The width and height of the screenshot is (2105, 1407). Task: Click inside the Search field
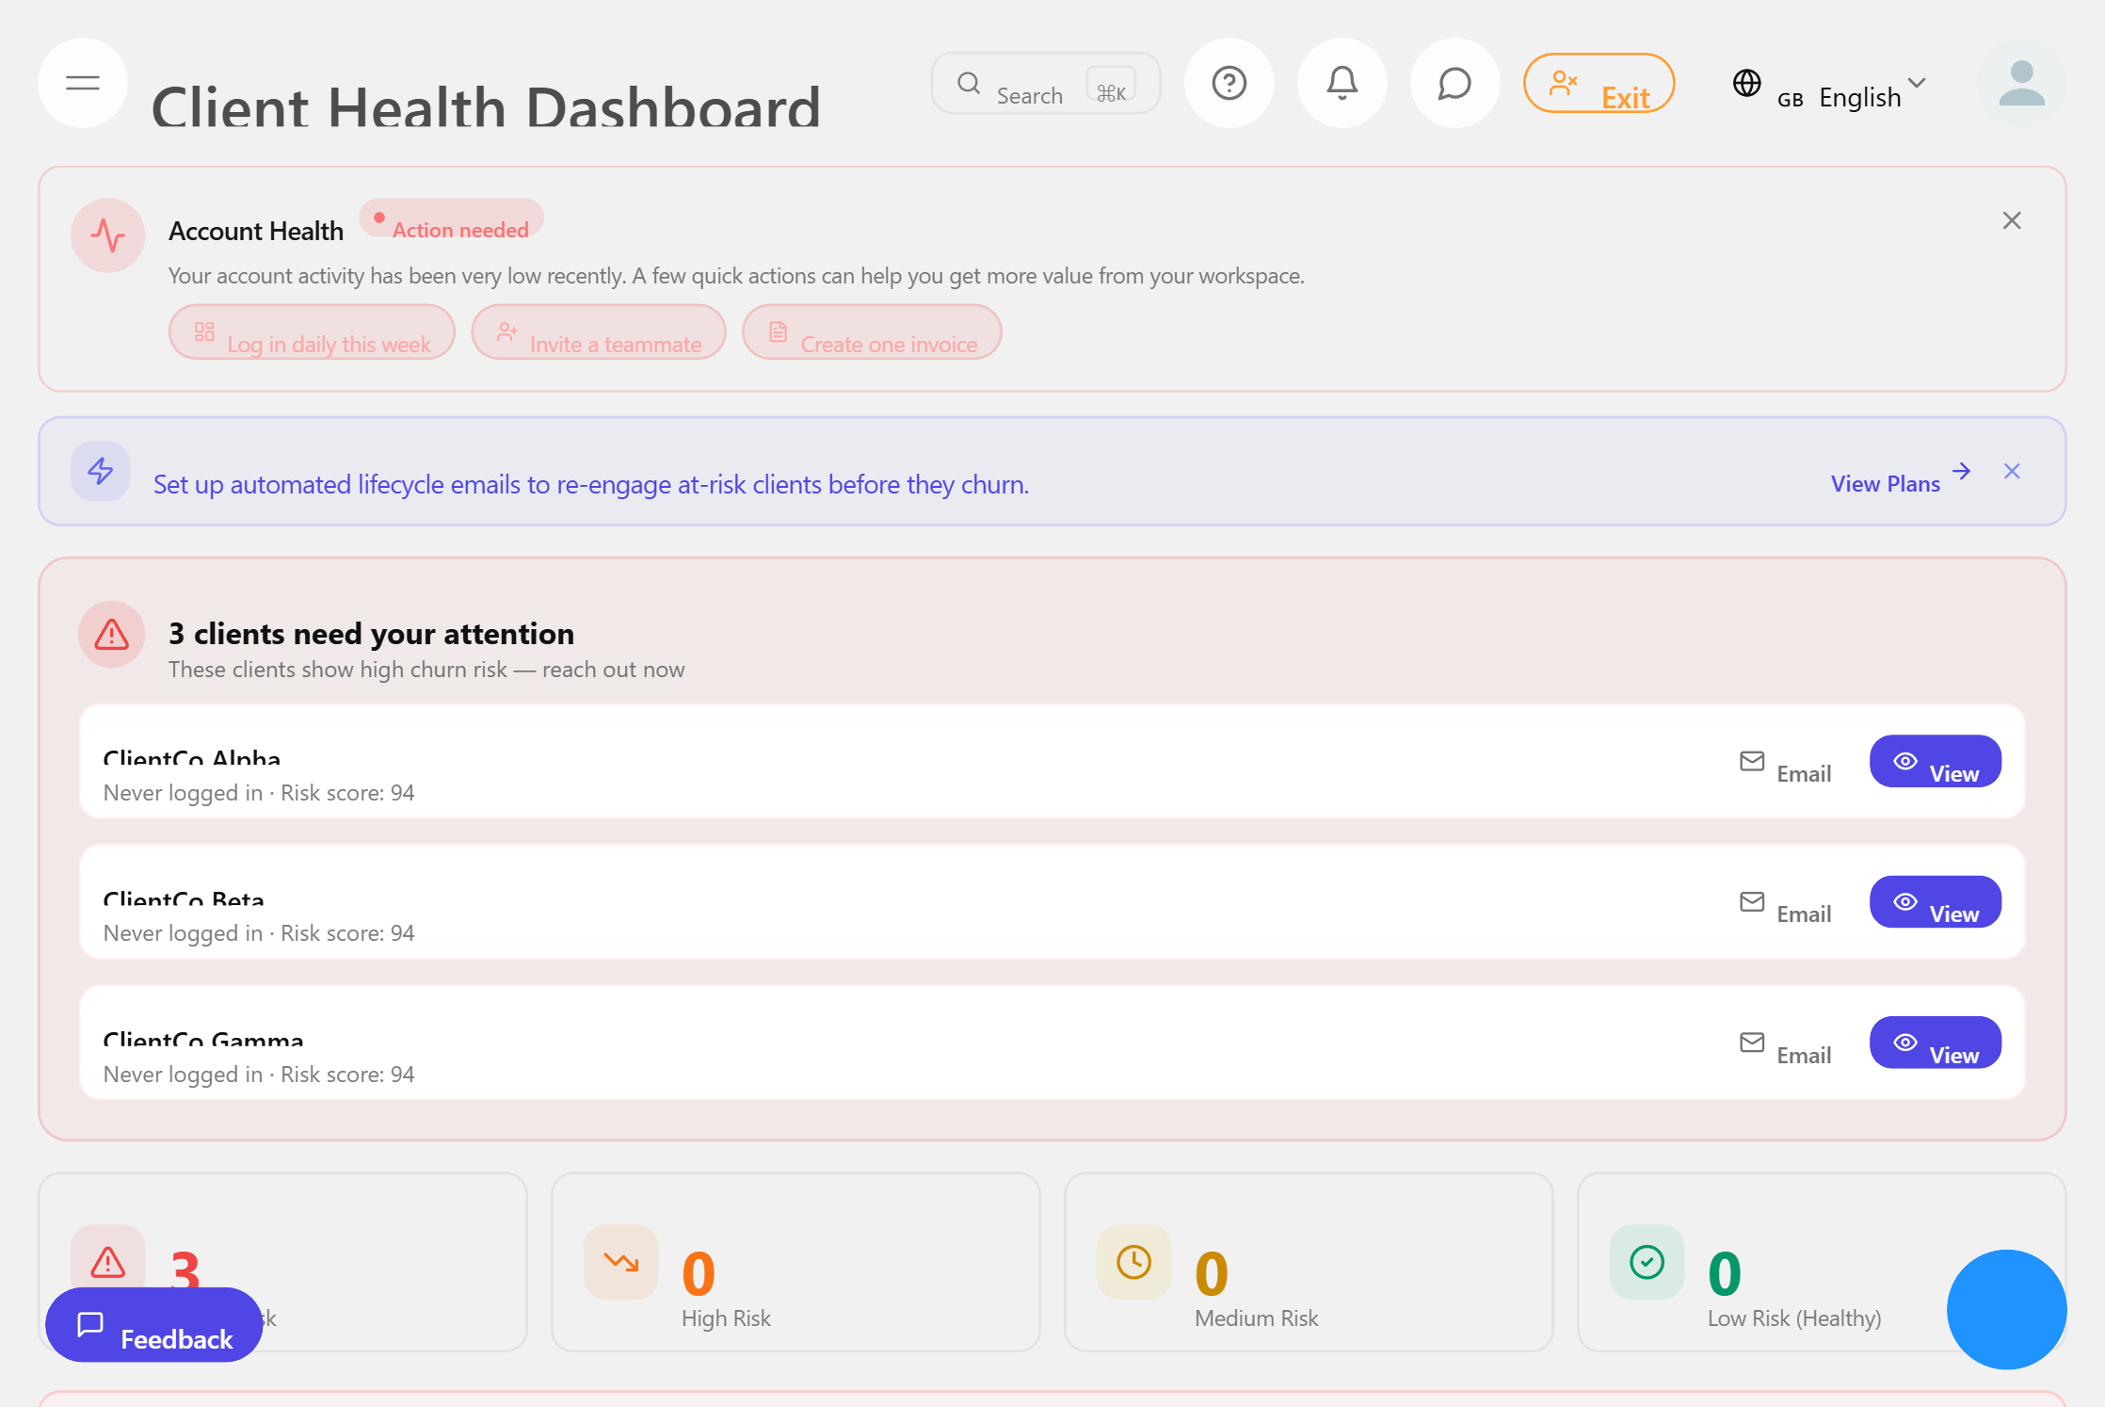(x=1031, y=84)
